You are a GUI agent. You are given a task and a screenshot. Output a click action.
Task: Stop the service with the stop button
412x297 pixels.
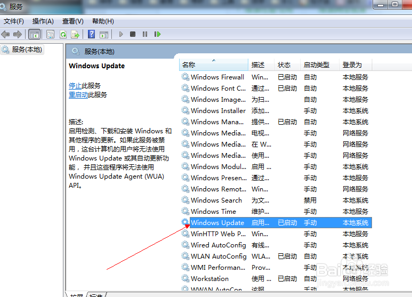[133, 34]
